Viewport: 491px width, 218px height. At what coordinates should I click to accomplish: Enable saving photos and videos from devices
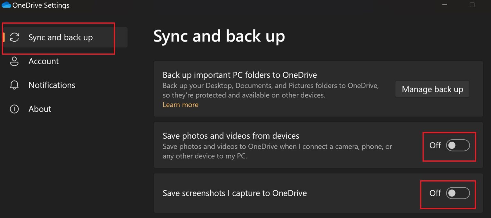point(458,145)
